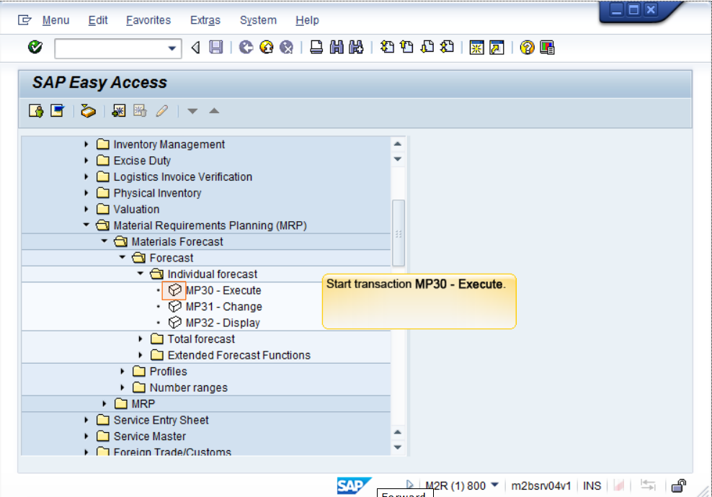The height and width of the screenshot is (497, 712).
Task: Click the Print icon
Action: (316, 48)
